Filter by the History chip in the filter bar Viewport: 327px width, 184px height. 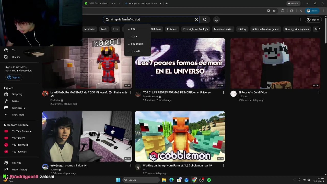tap(242, 29)
